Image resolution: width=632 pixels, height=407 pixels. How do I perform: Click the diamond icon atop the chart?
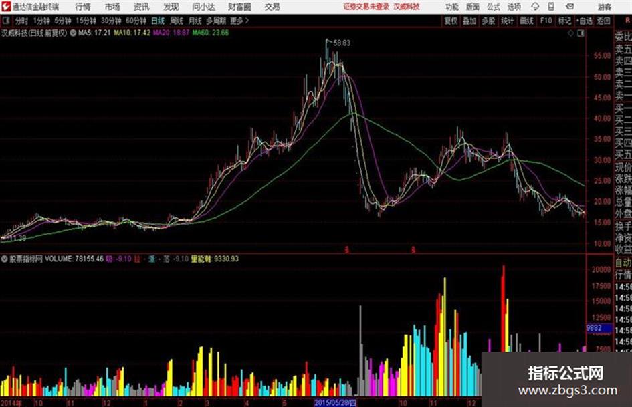tap(570, 33)
